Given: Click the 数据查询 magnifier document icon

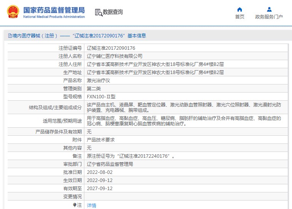Looking at the screenshot, I should [x=99, y=12].
